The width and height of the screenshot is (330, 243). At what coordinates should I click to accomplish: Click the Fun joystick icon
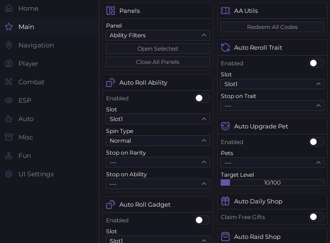(x=9, y=156)
